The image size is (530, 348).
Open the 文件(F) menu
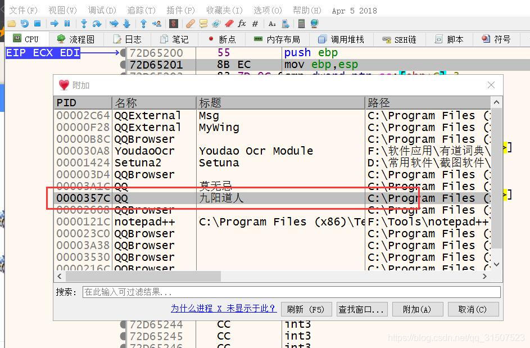tap(23, 11)
